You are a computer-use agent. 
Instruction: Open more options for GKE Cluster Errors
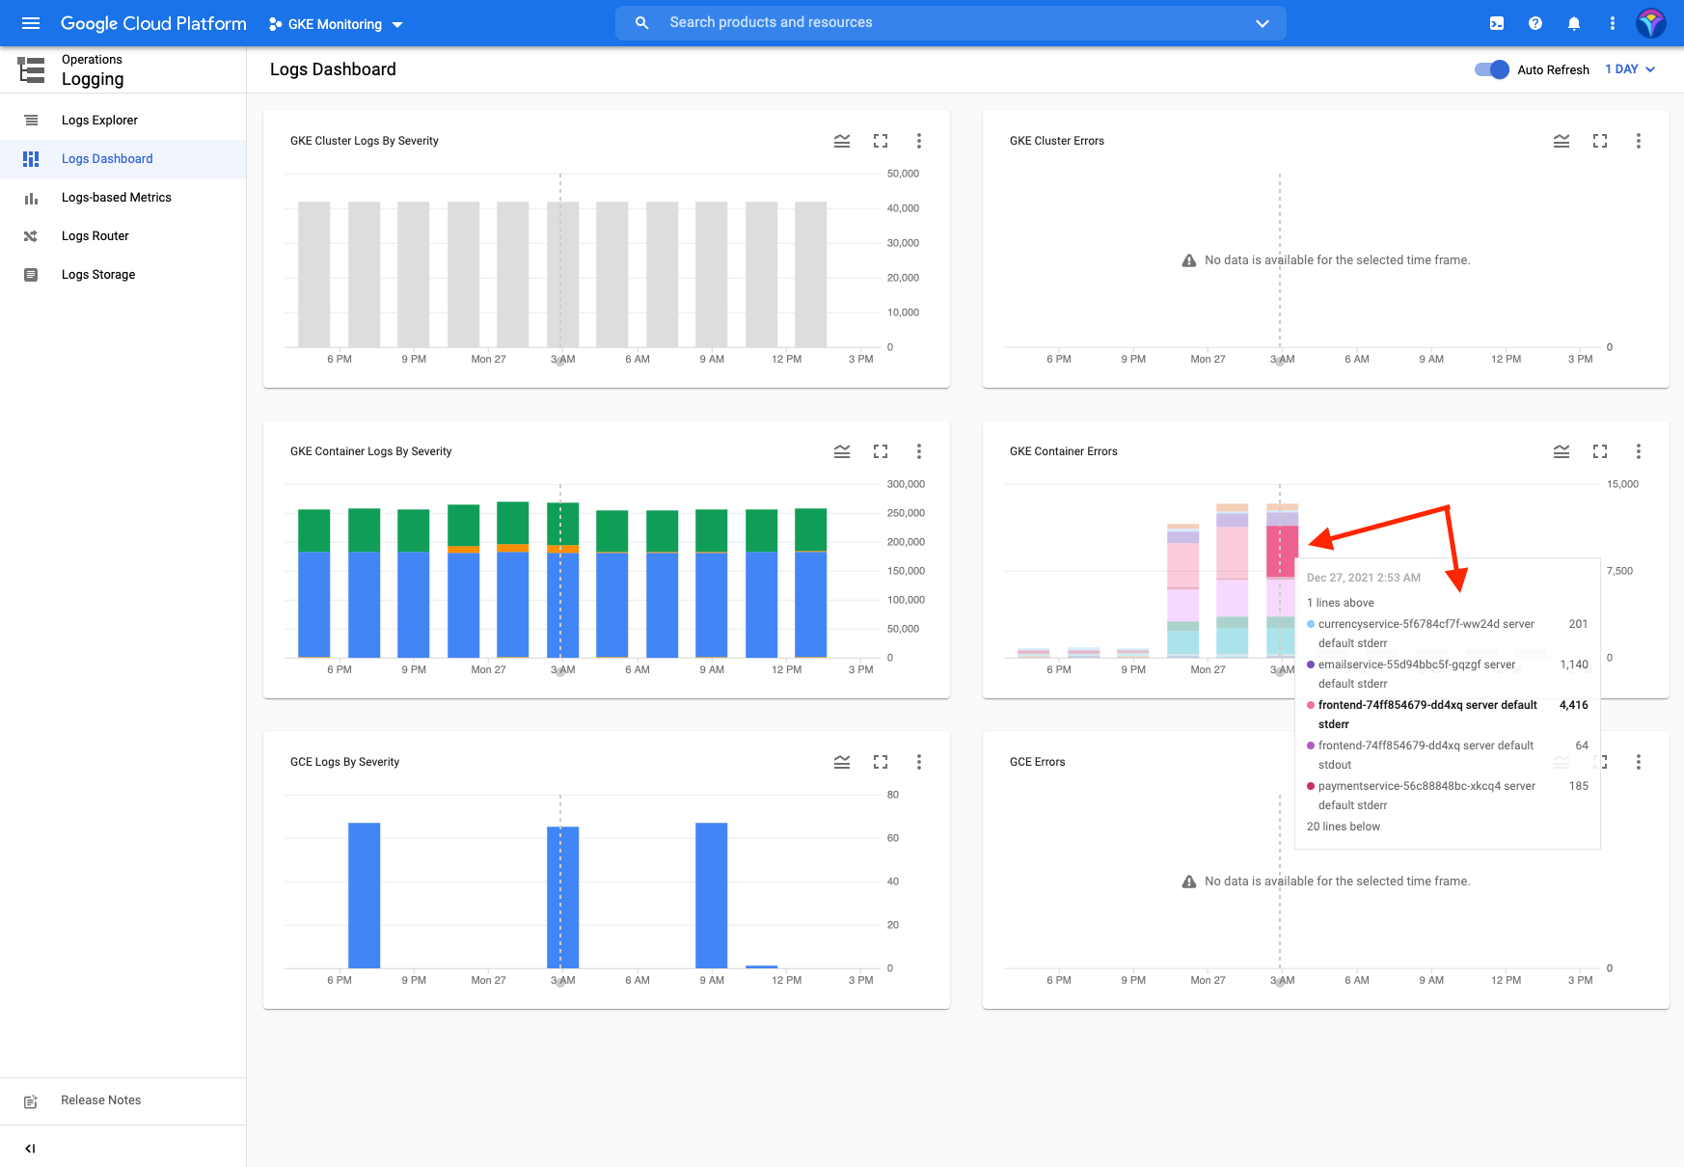pyautogui.click(x=1639, y=141)
